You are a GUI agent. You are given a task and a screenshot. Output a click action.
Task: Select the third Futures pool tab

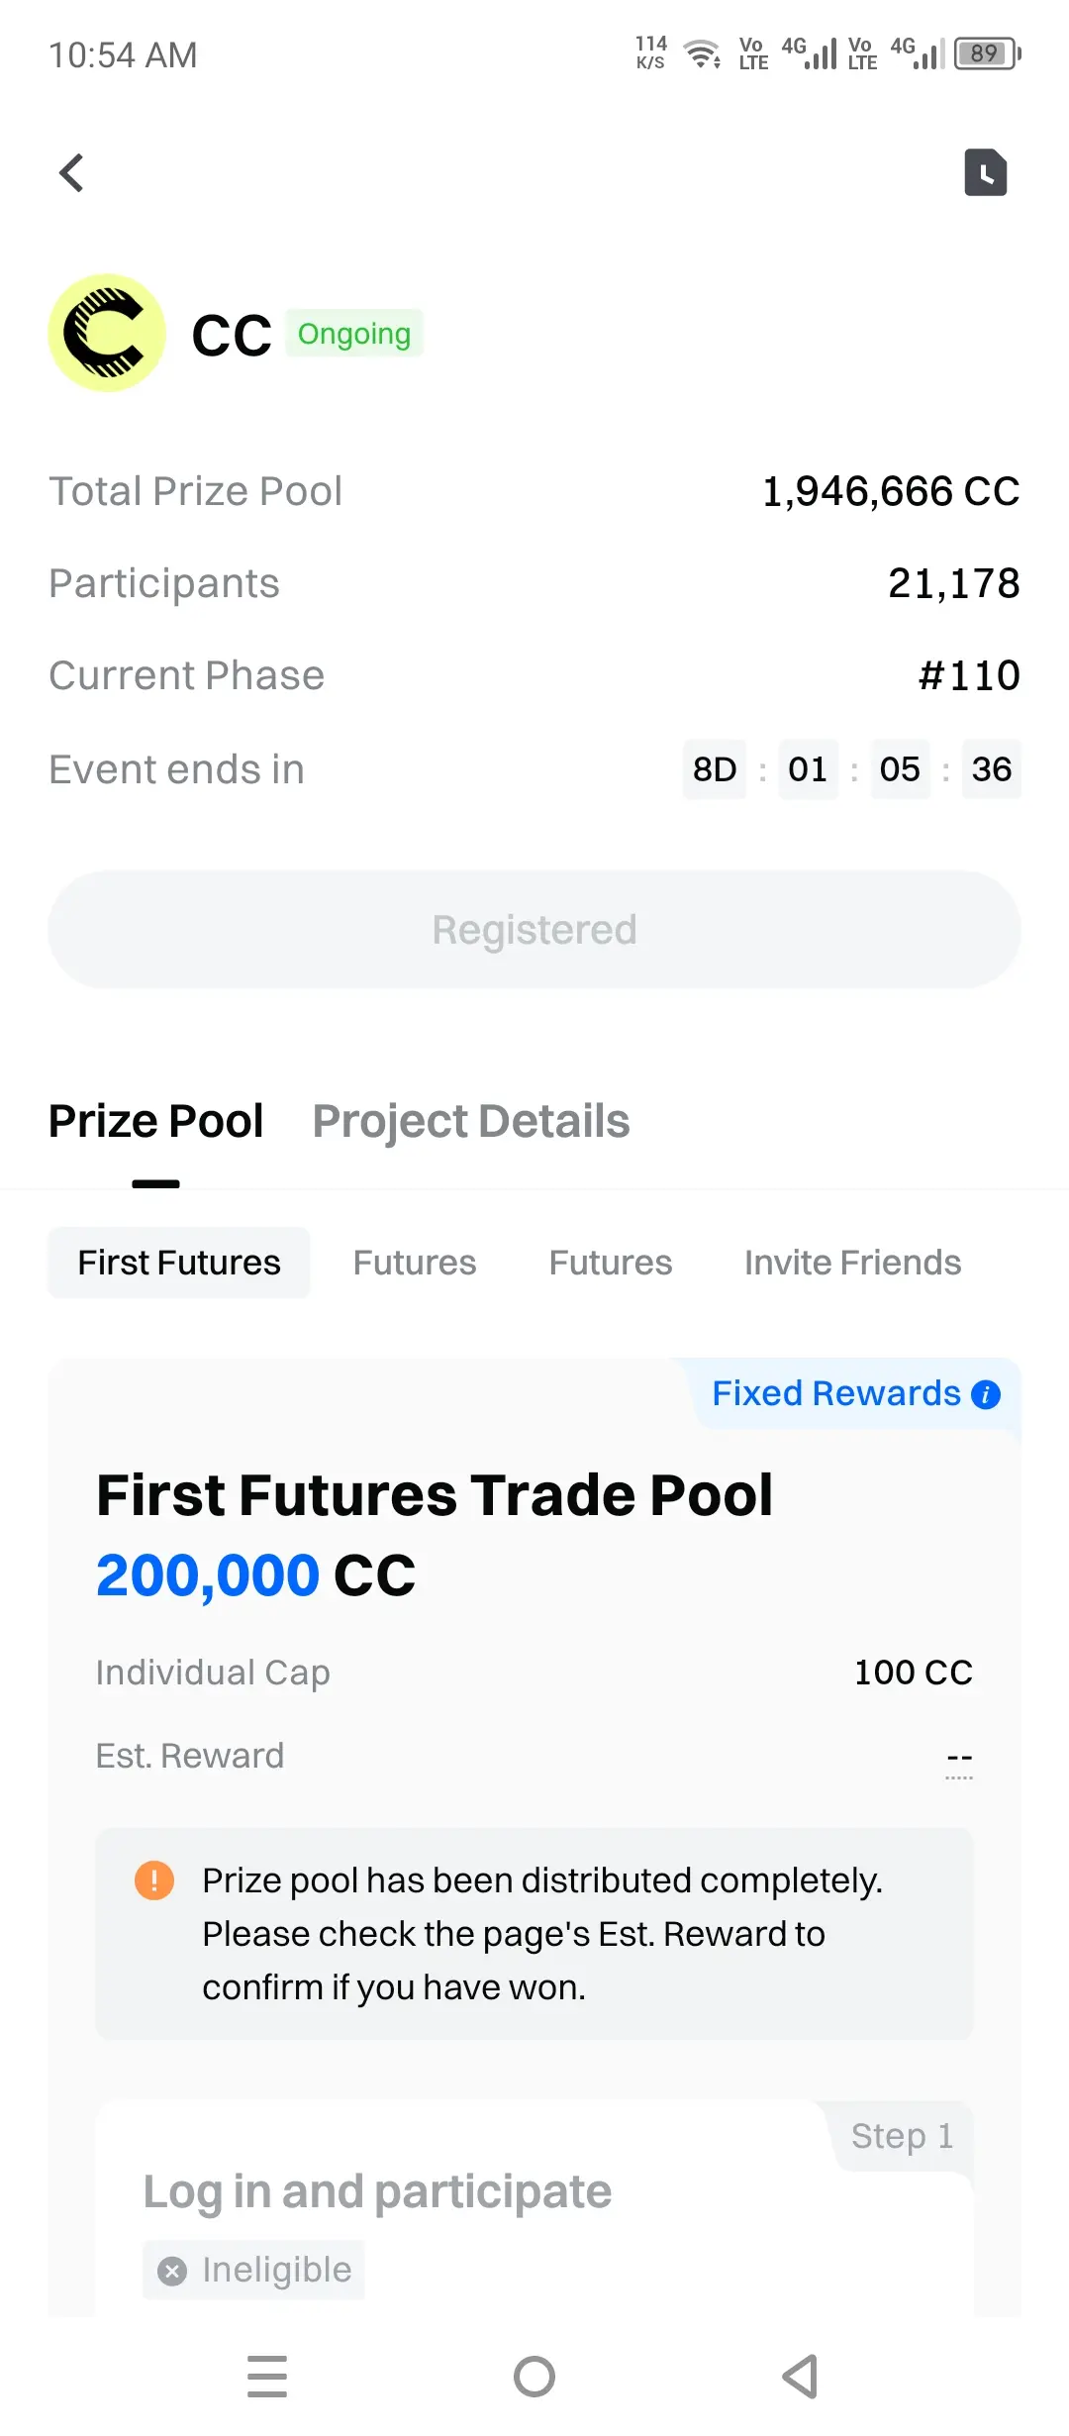pyautogui.click(x=611, y=1263)
